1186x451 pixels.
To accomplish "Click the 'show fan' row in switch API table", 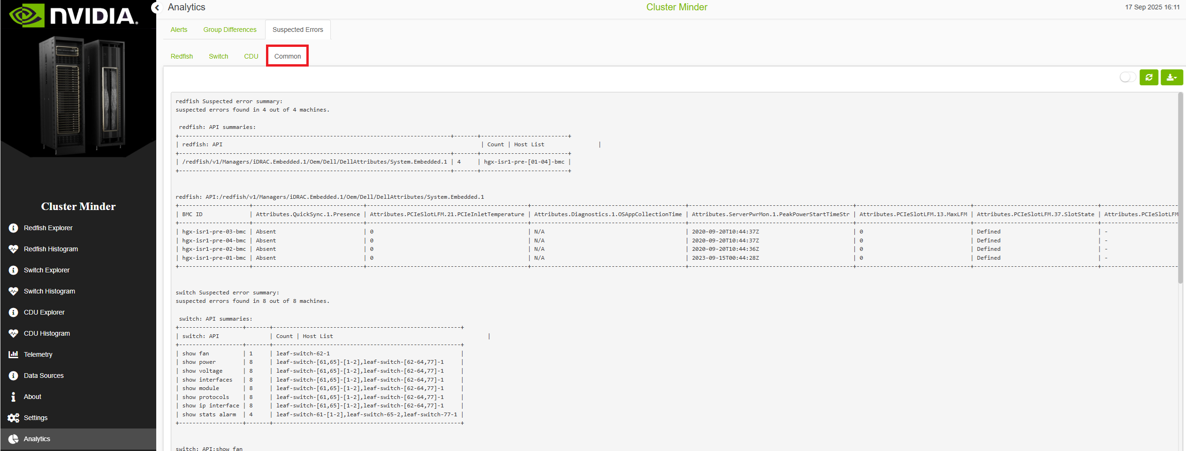I will [319, 353].
